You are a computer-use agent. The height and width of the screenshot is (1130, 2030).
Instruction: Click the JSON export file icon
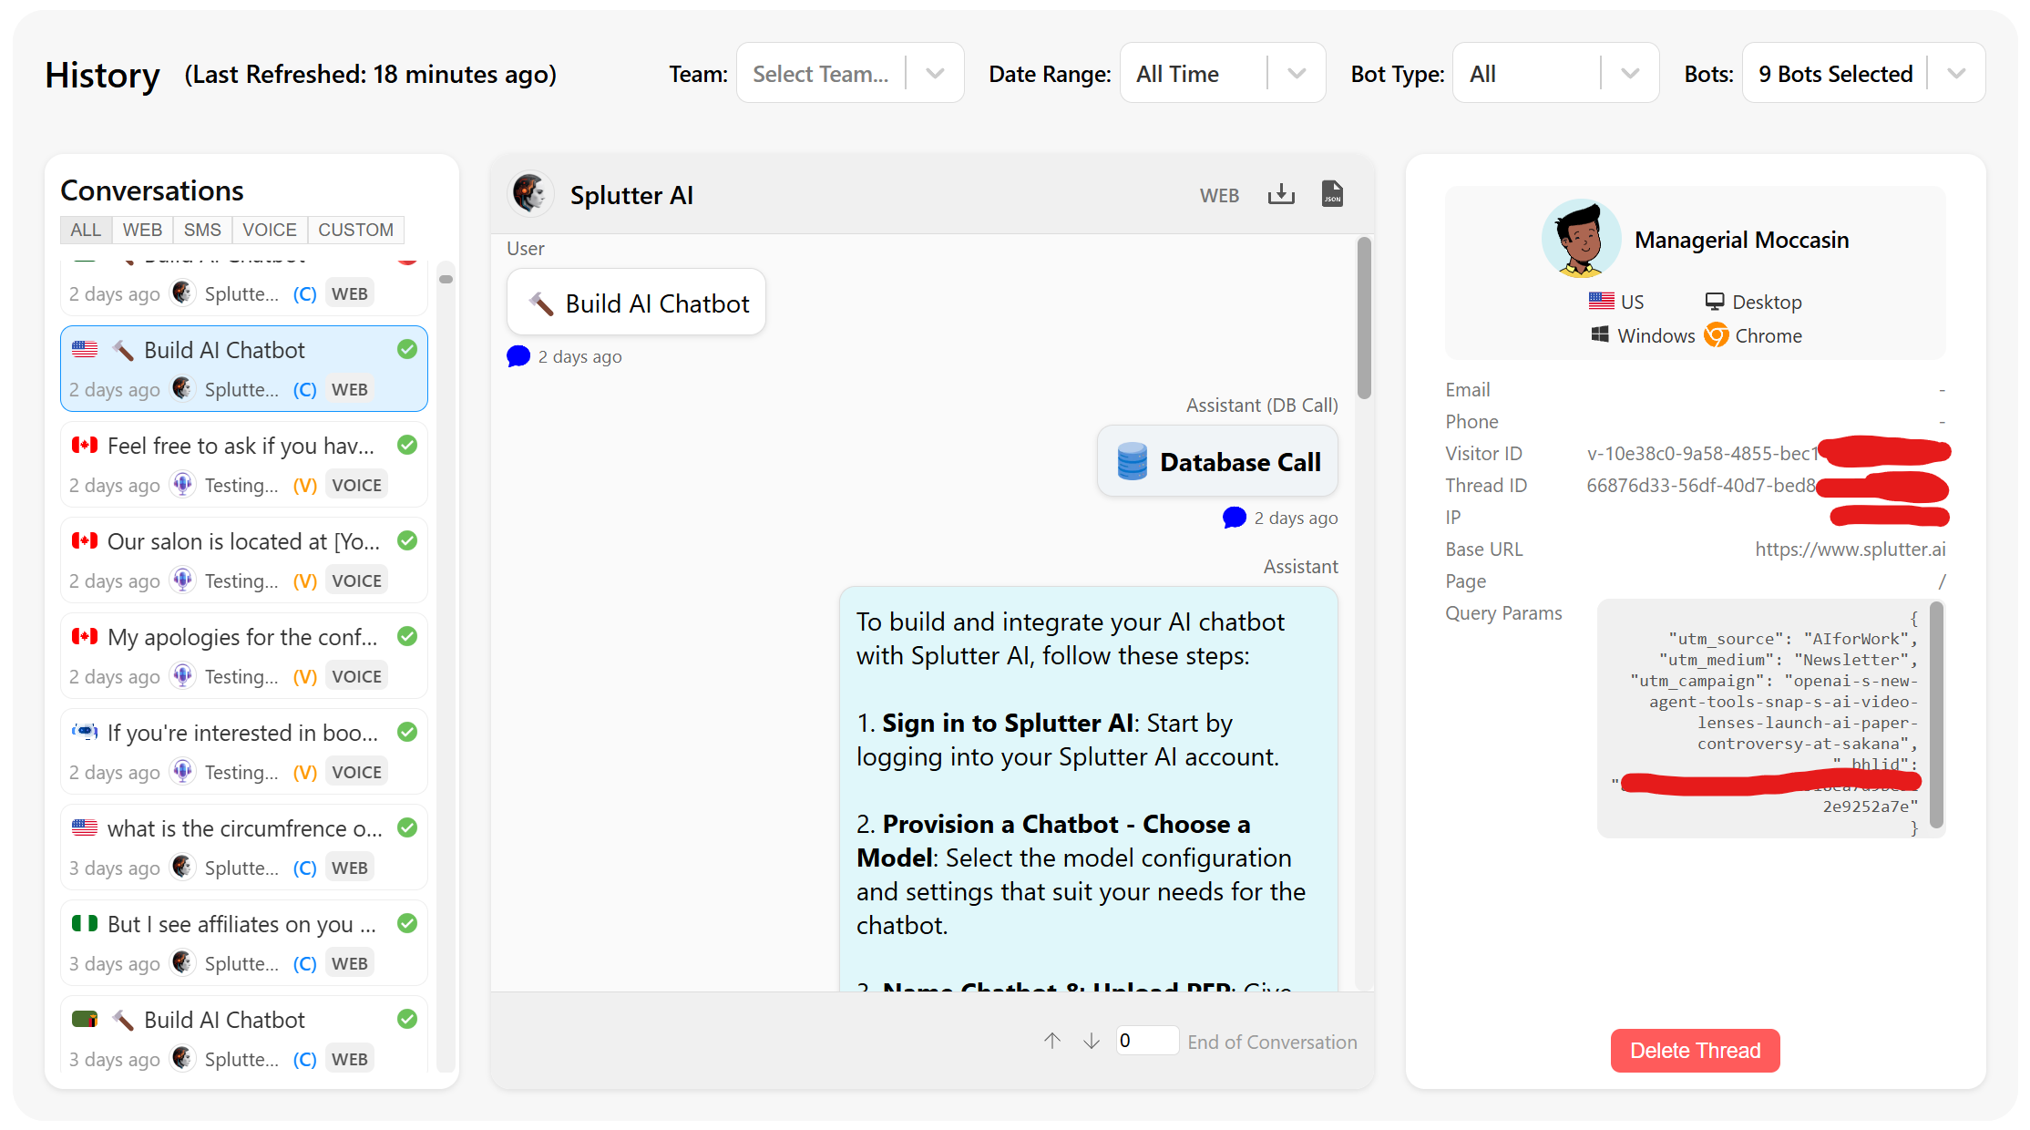pyautogui.click(x=1332, y=194)
